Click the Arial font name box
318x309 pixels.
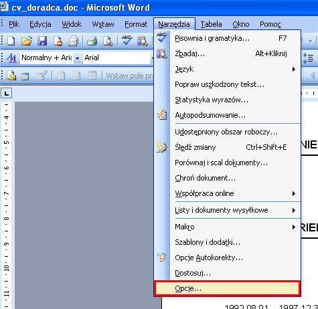(x=117, y=58)
